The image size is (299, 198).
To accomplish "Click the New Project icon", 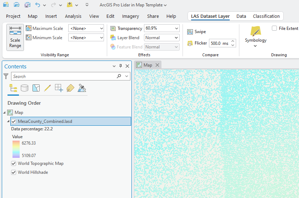I will pyautogui.click(x=6, y=5).
